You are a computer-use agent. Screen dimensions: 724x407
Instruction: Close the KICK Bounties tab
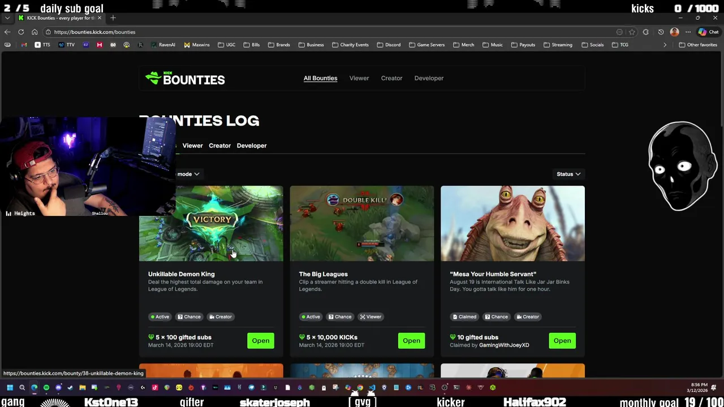[x=100, y=18]
